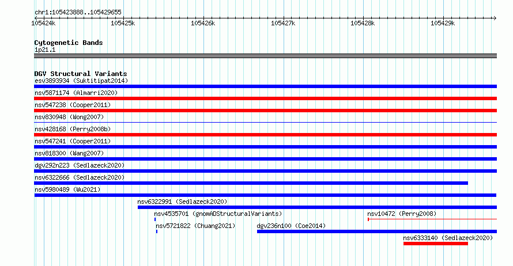This screenshot has width=513, height=266.
Task: Click the DGV Structural Variants track title
Action: click(x=81, y=74)
